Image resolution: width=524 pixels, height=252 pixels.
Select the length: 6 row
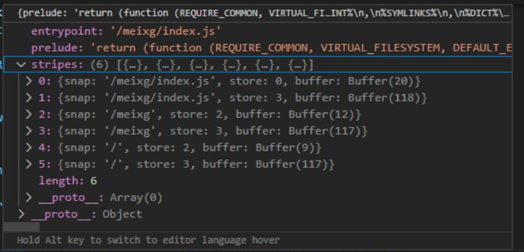tap(68, 180)
